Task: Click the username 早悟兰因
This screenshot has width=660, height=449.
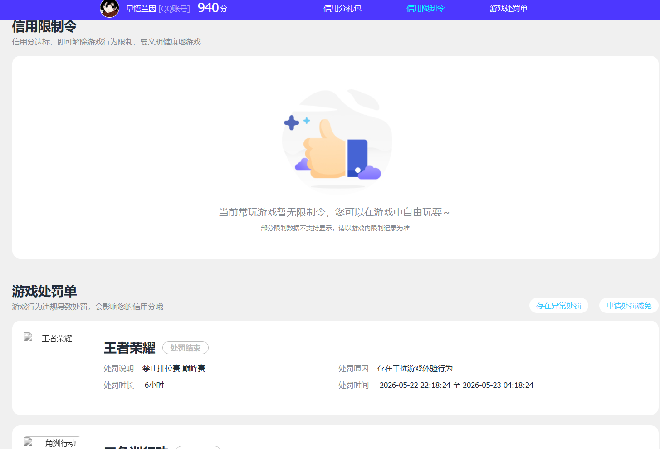Action: click(x=141, y=9)
